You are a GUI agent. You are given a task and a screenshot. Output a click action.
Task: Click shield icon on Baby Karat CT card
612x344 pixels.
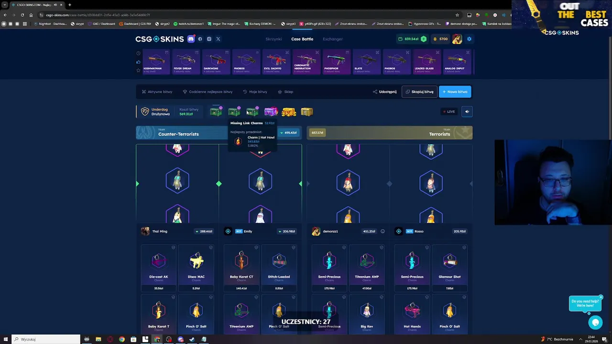(x=256, y=247)
